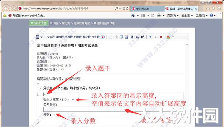Click the Read mail envelope icon
The width and height of the screenshot is (224, 127).
153,15
